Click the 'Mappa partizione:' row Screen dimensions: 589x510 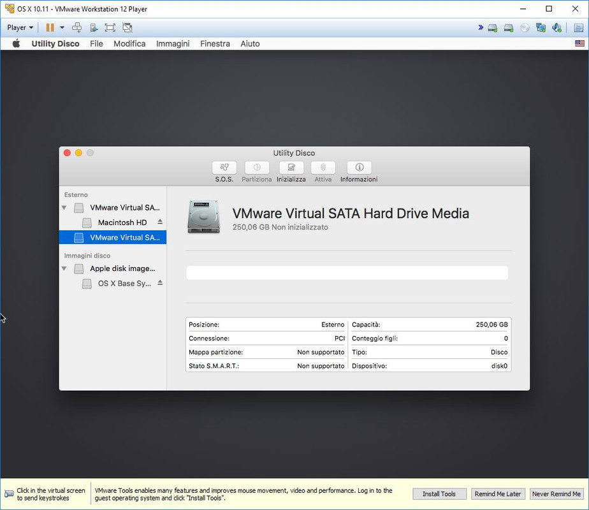(x=266, y=352)
